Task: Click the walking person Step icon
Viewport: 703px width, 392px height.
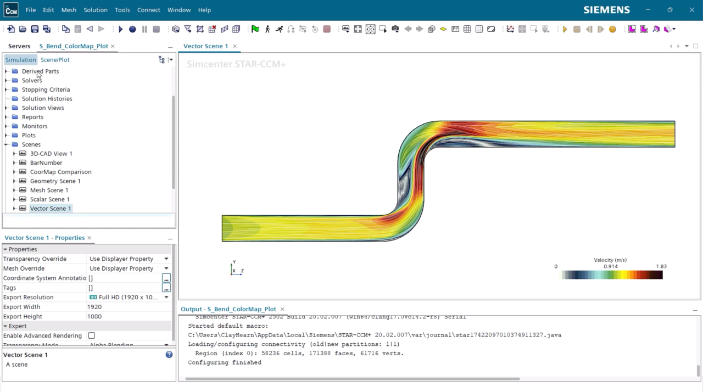Action: tap(267, 29)
